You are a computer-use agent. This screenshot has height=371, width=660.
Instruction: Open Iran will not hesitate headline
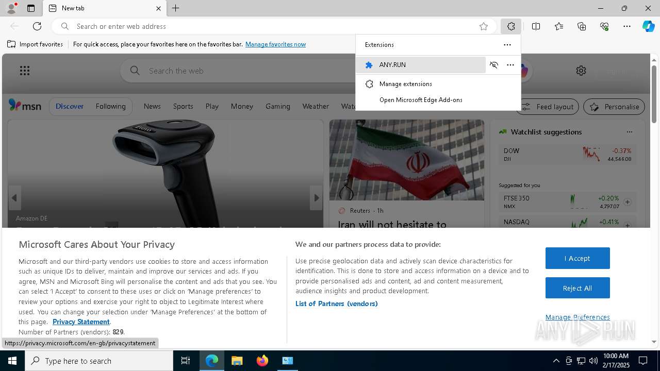[392, 224]
